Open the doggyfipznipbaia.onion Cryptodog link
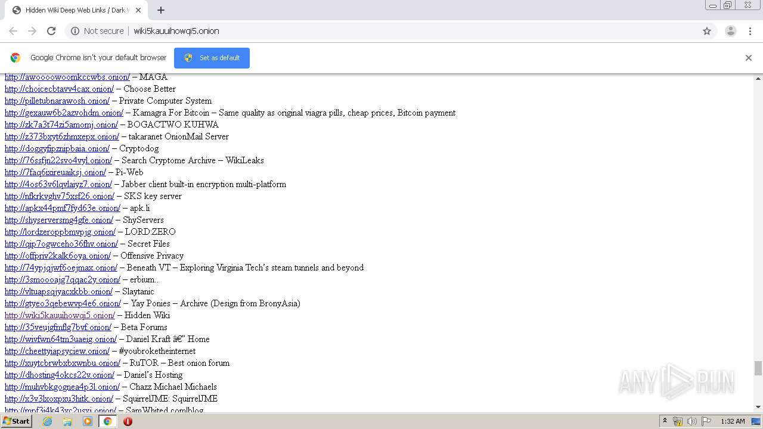The height and width of the screenshot is (429, 763). 57,148
